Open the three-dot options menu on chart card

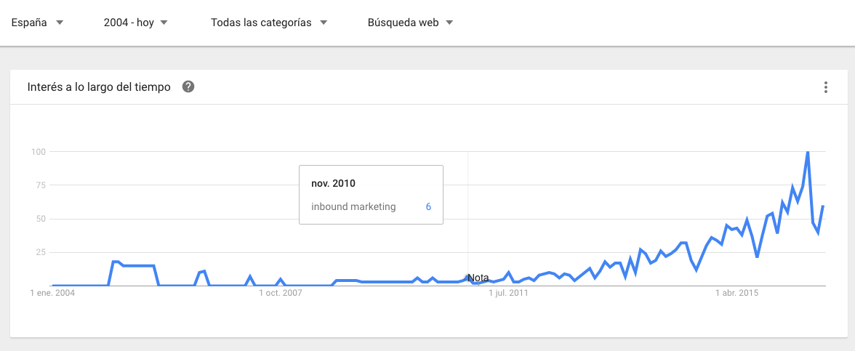[x=826, y=87]
